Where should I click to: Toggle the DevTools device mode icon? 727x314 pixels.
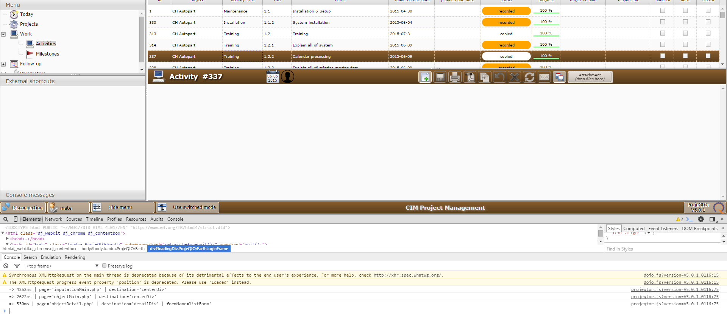coord(16,219)
